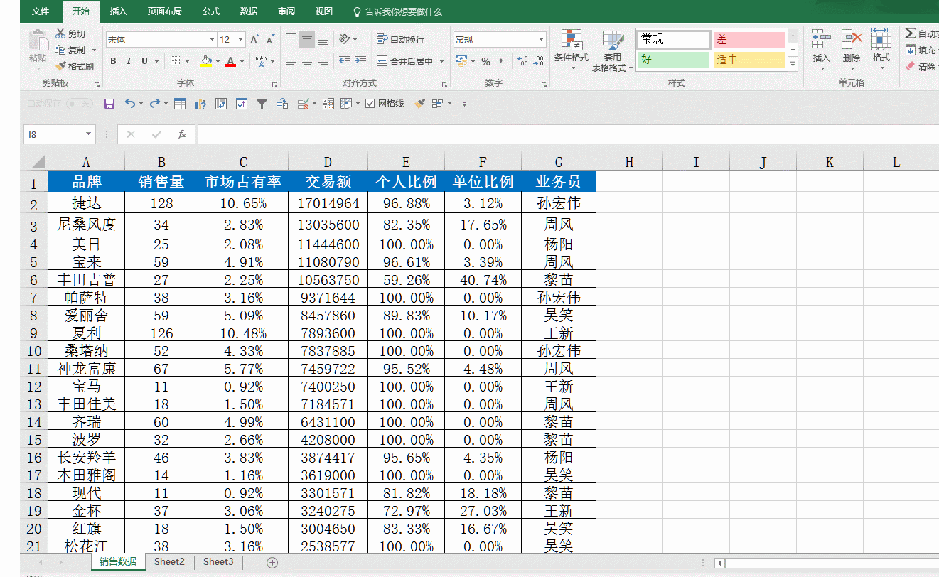The image size is (939, 577).
Task: Switch to the 公式 ribbon tab
Action: tap(211, 11)
